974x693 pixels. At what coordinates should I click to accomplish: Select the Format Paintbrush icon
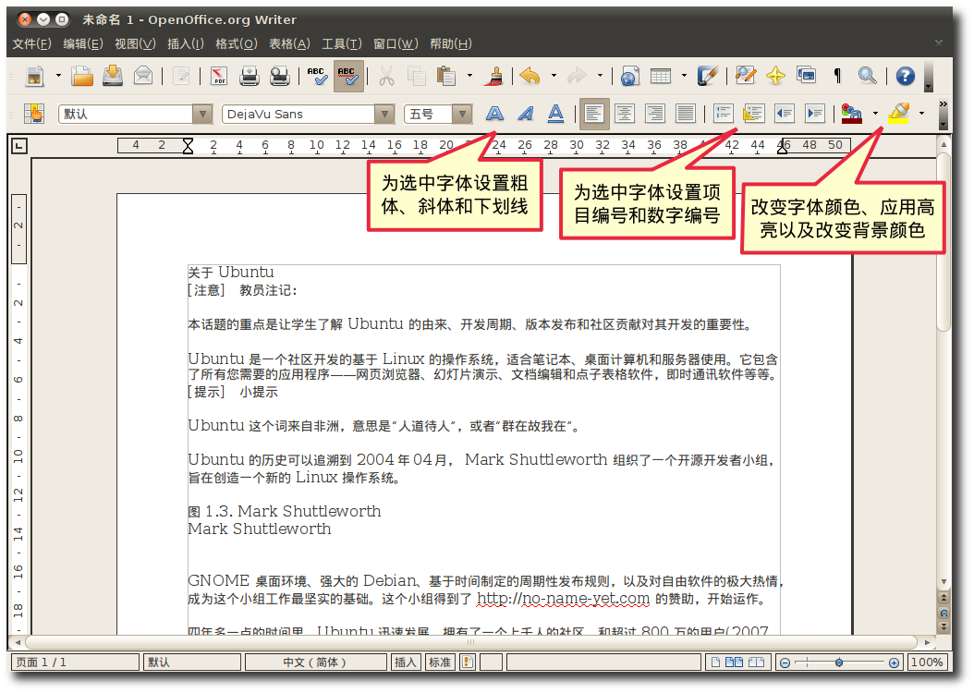point(495,77)
